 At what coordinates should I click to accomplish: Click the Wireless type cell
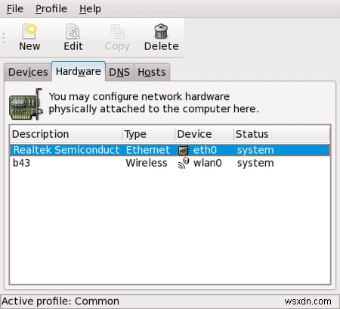coord(147,163)
